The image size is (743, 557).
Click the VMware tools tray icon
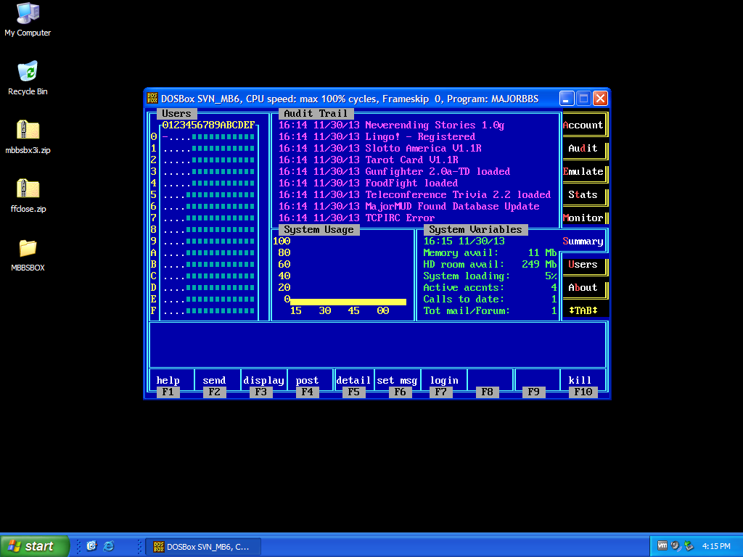point(662,546)
